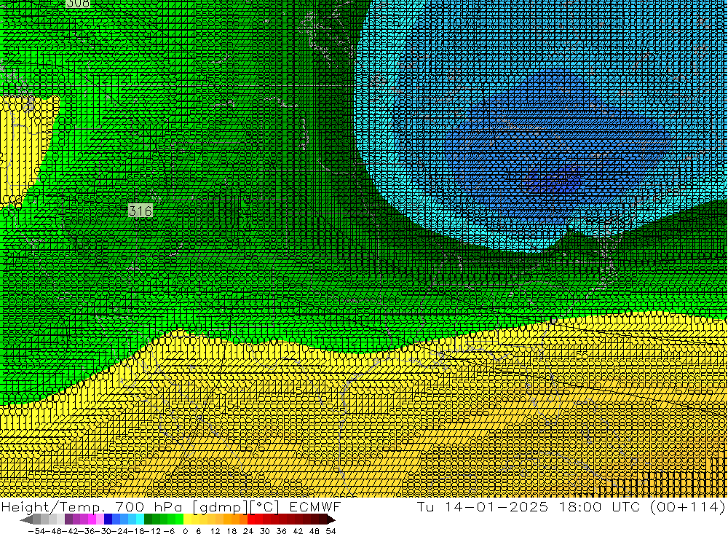
Task: Click the 54 value on the legend scale
Action: [x=331, y=531]
